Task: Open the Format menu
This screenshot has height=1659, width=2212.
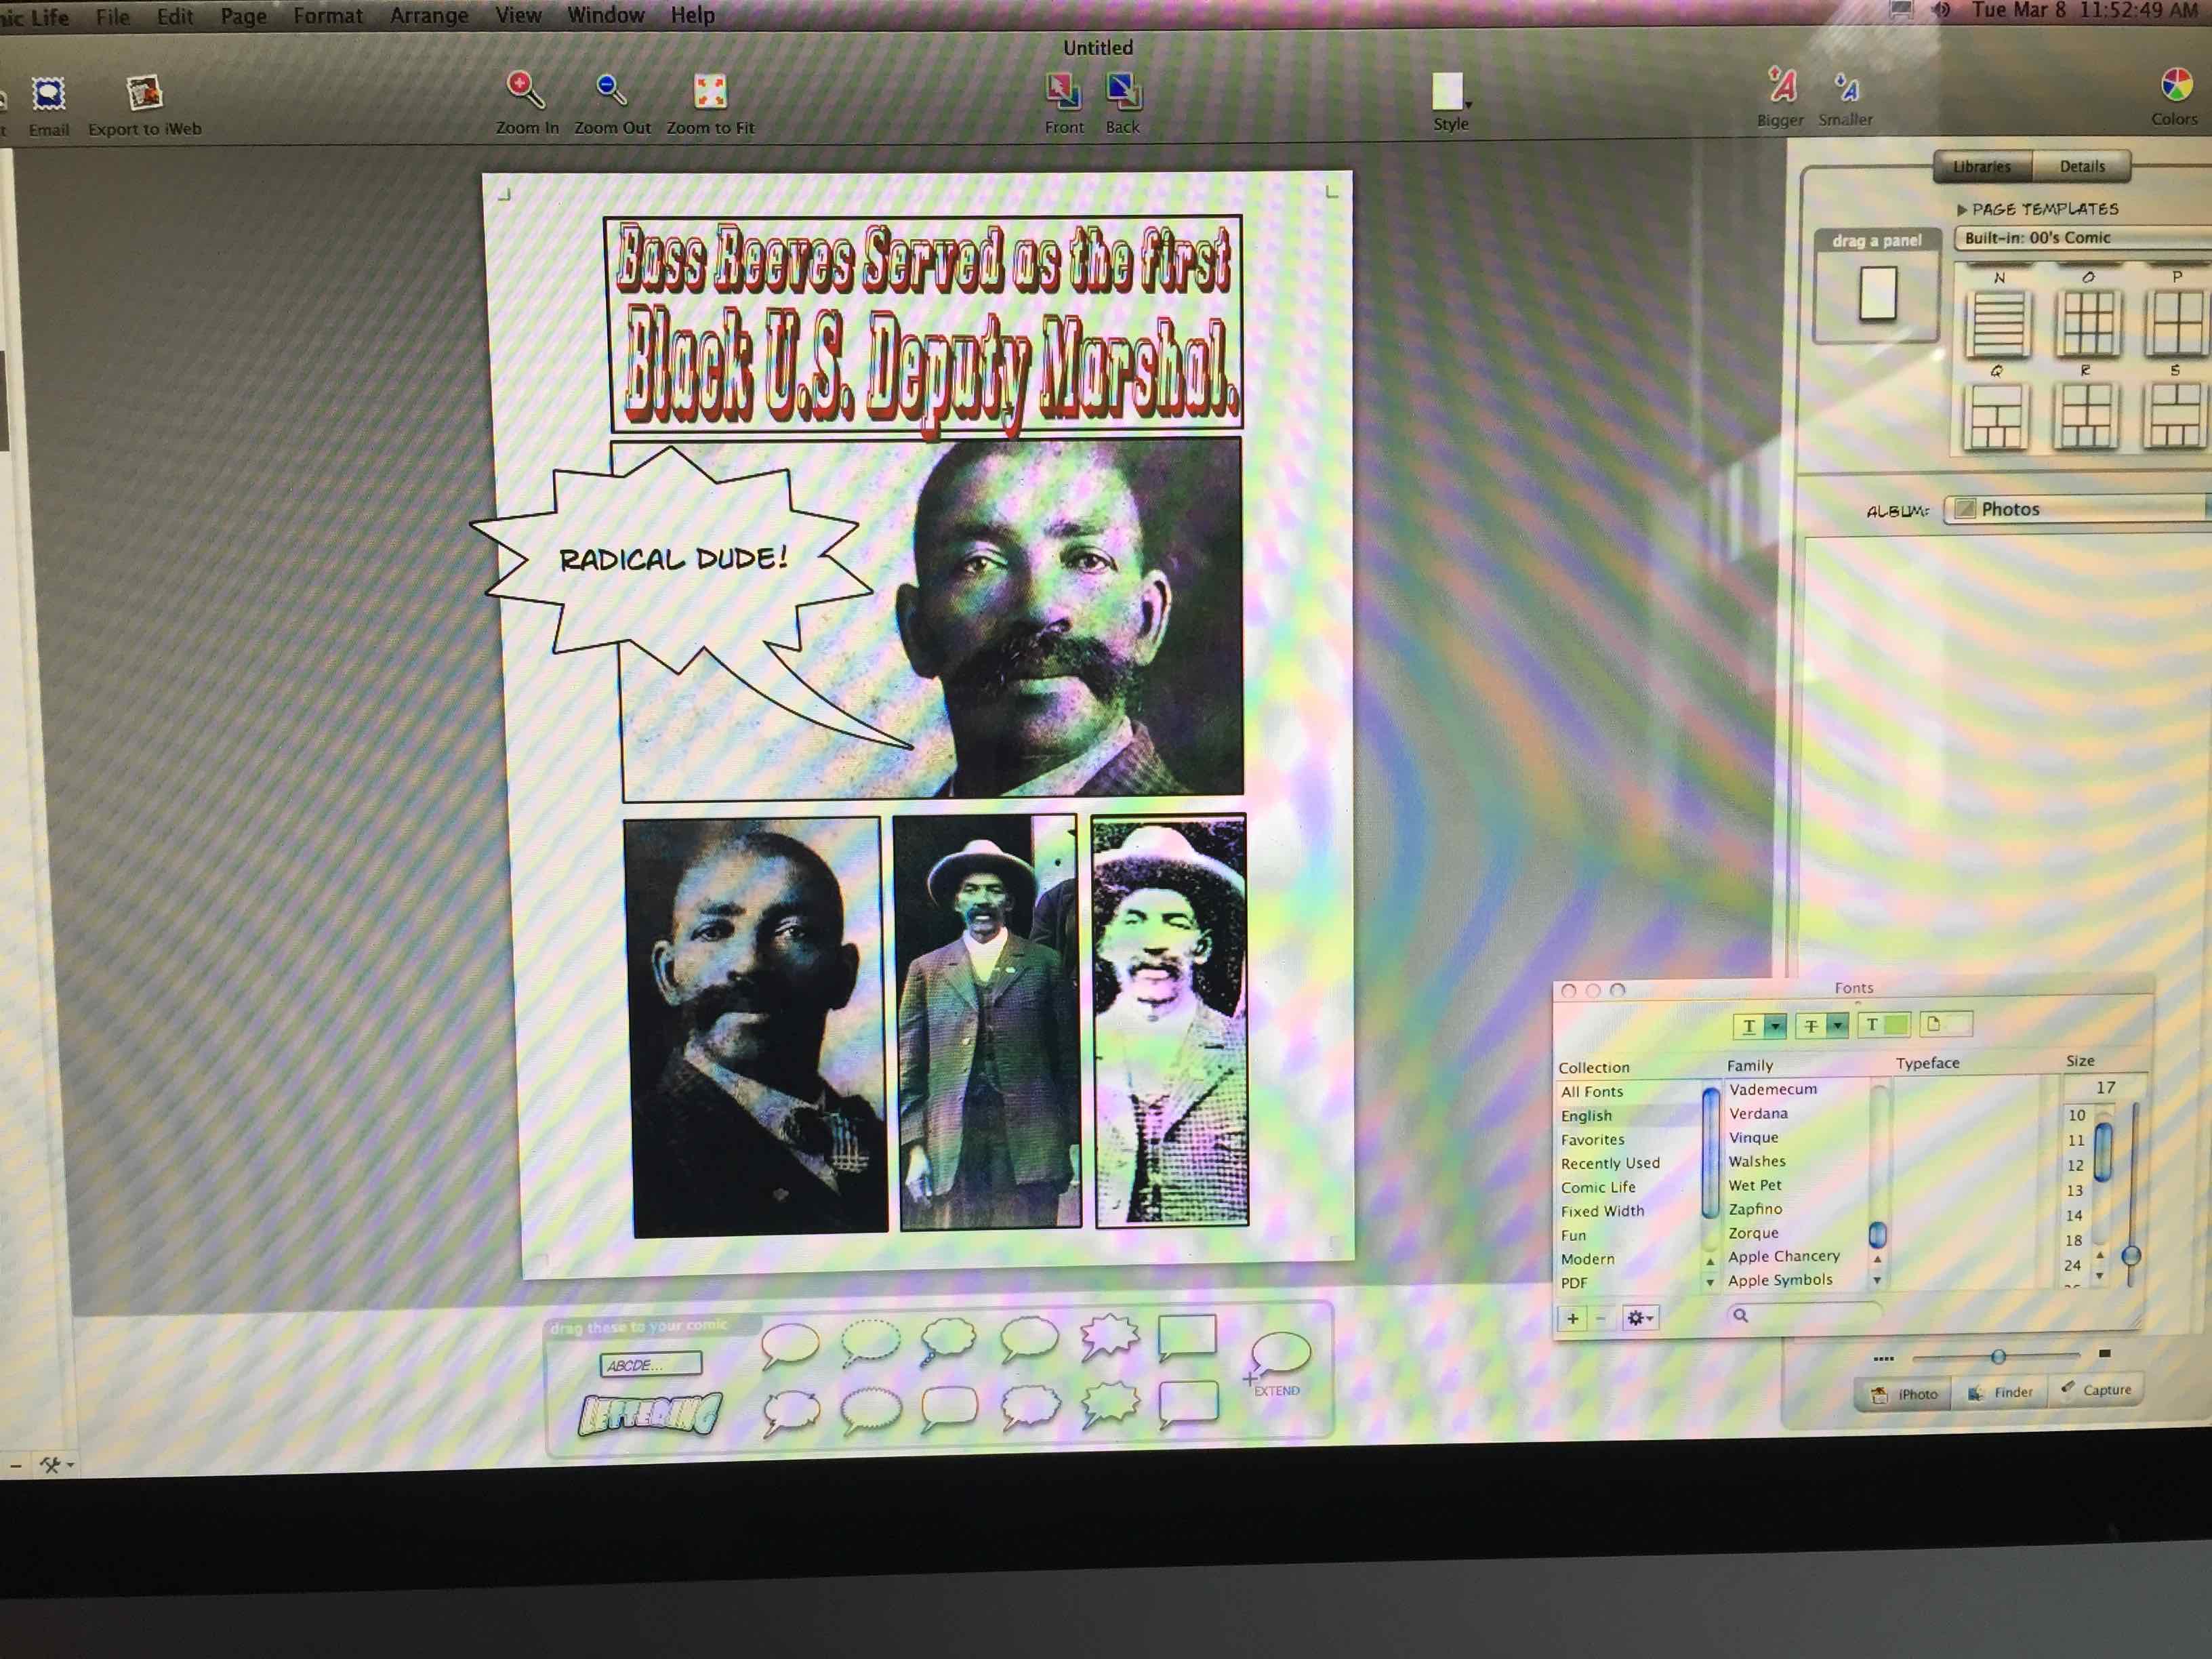Action: 327,16
